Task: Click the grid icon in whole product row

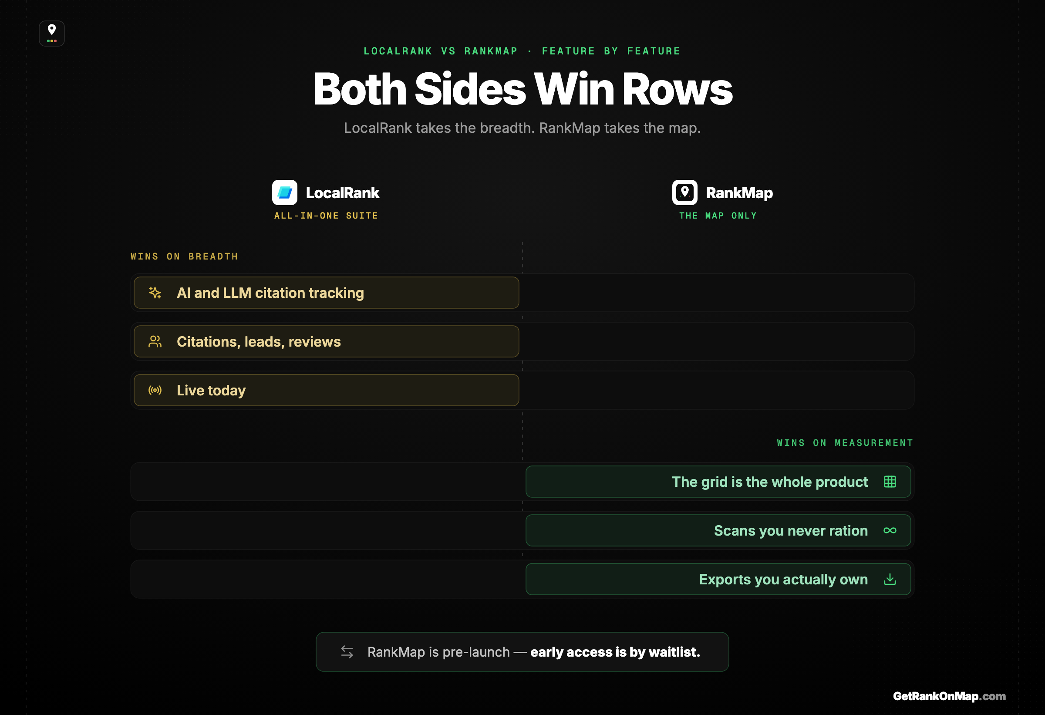Action: click(x=890, y=482)
